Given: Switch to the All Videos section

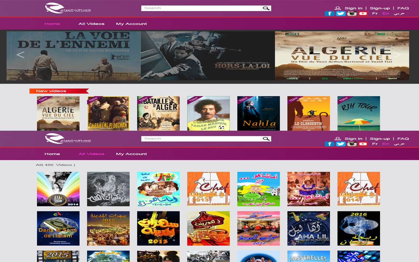Looking at the screenshot, I should [x=91, y=23].
